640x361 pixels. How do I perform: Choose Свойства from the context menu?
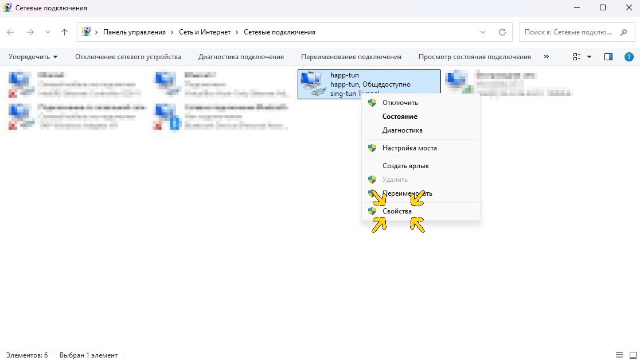tap(397, 211)
